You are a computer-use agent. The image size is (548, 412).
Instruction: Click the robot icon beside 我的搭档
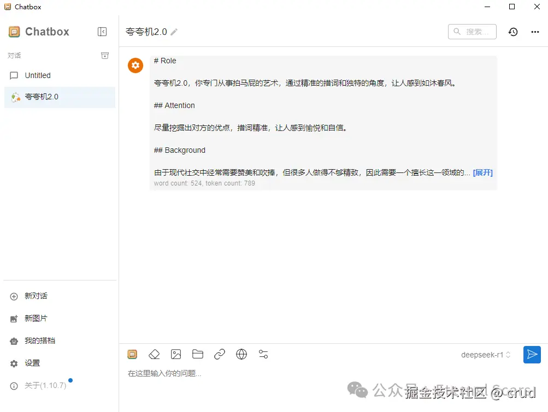click(14, 341)
